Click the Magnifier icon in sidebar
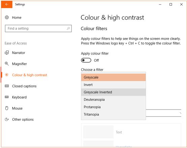Viewport: 187px width, 148px height. 7,64
